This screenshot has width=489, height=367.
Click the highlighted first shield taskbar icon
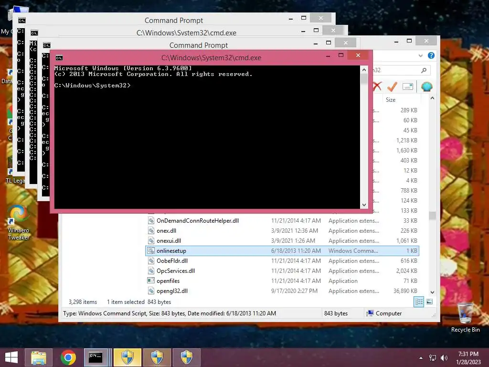click(x=127, y=357)
